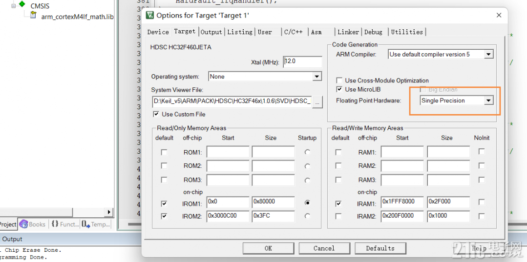Image resolution: width=527 pixels, height=262 pixels.
Task: Switch to the User tab
Action: pyautogui.click(x=265, y=32)
